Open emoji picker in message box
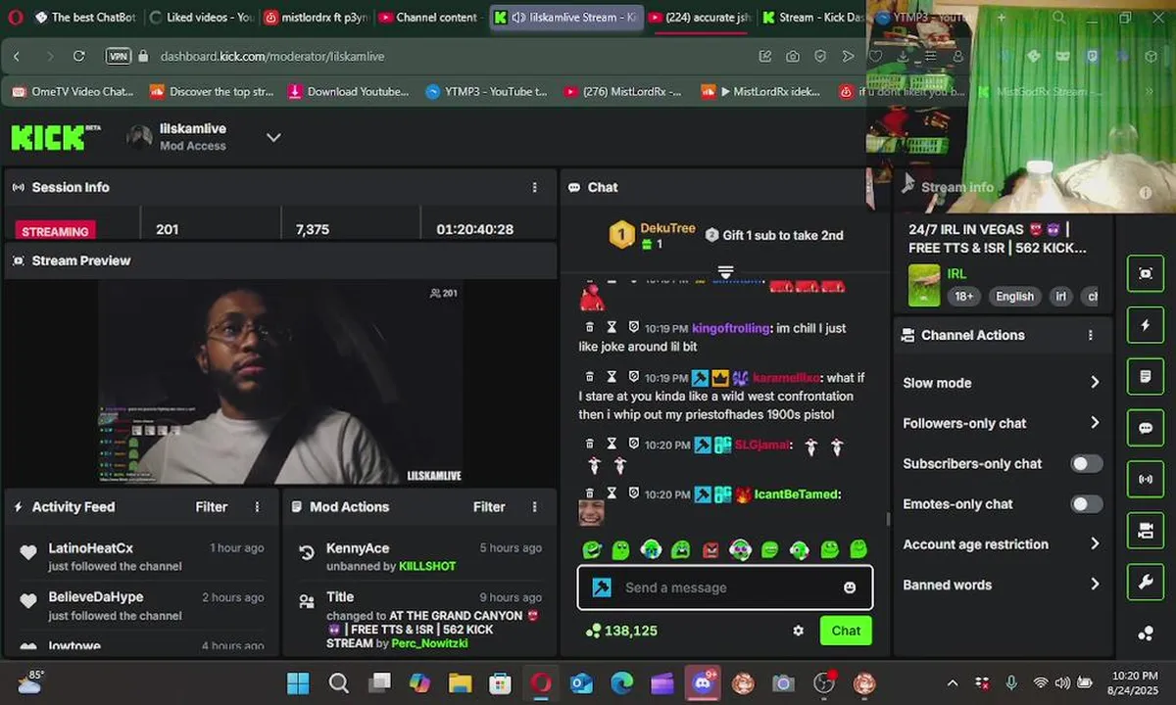 (x=850, y=587)
